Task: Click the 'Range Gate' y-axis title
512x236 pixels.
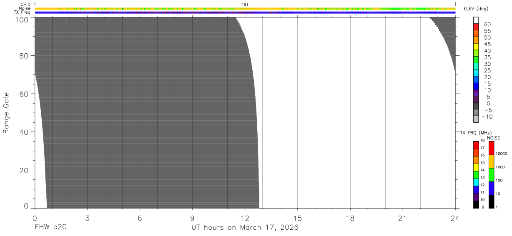Action: pos(6,113)
